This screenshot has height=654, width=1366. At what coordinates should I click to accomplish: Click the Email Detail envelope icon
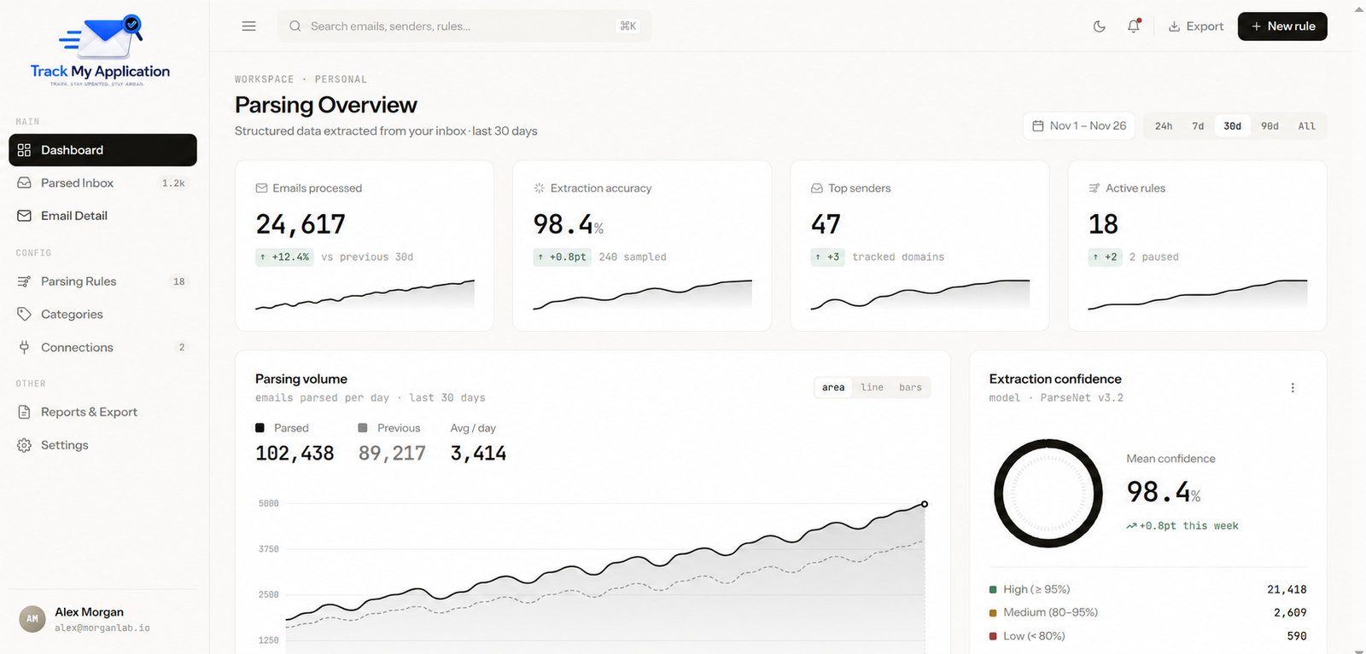(24, 216)
